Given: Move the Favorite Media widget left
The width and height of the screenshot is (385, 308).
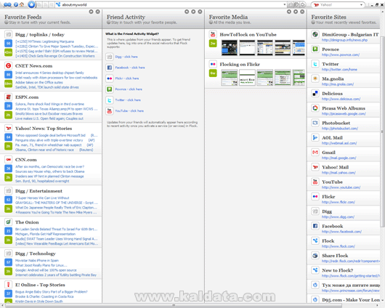Looking at the screenshot, I should tap(289, 12).
